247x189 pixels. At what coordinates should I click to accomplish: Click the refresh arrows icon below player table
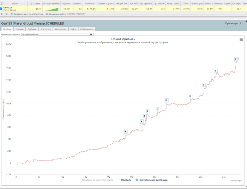(6, 14)
